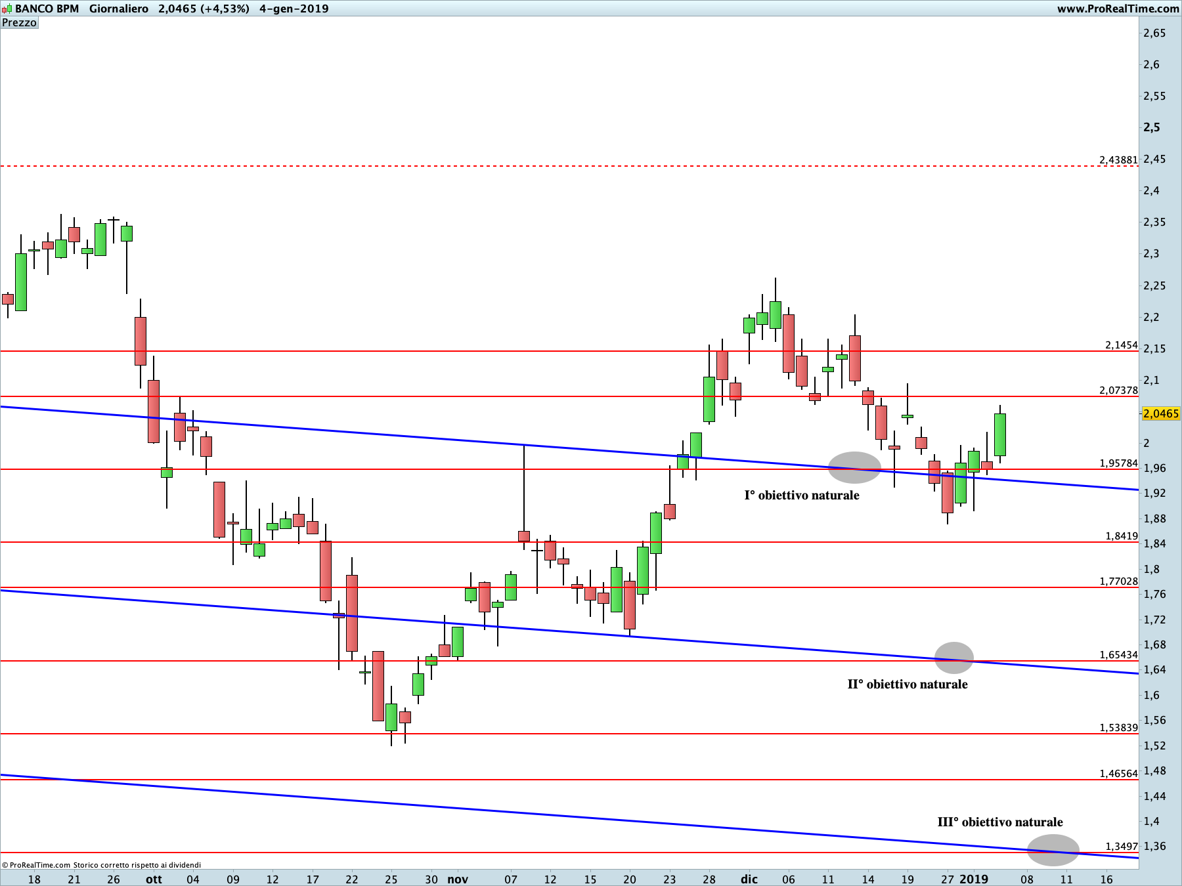Click the BANCO BPM instrument title
The height and width of the screenshot is (886, 1182).
tap(47, 9)
